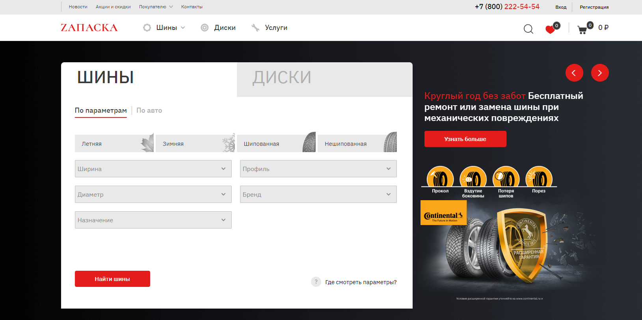Toggle the Нешипованная tire filter
This screenshot has height=320, width=642.
pyautogui.click(x=357, y=143)
